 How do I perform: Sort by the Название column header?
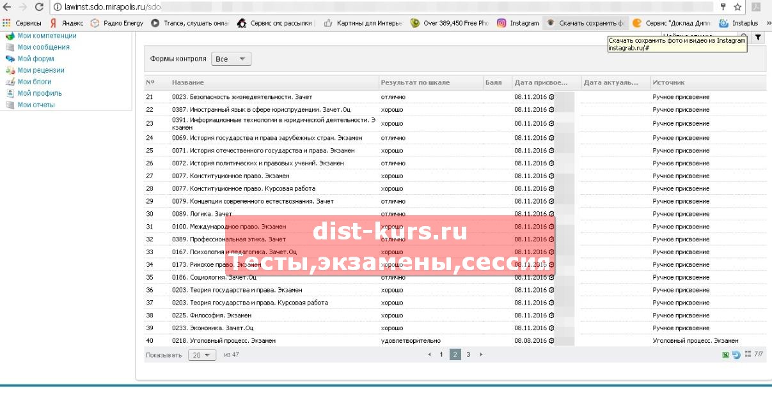[188, 82]
